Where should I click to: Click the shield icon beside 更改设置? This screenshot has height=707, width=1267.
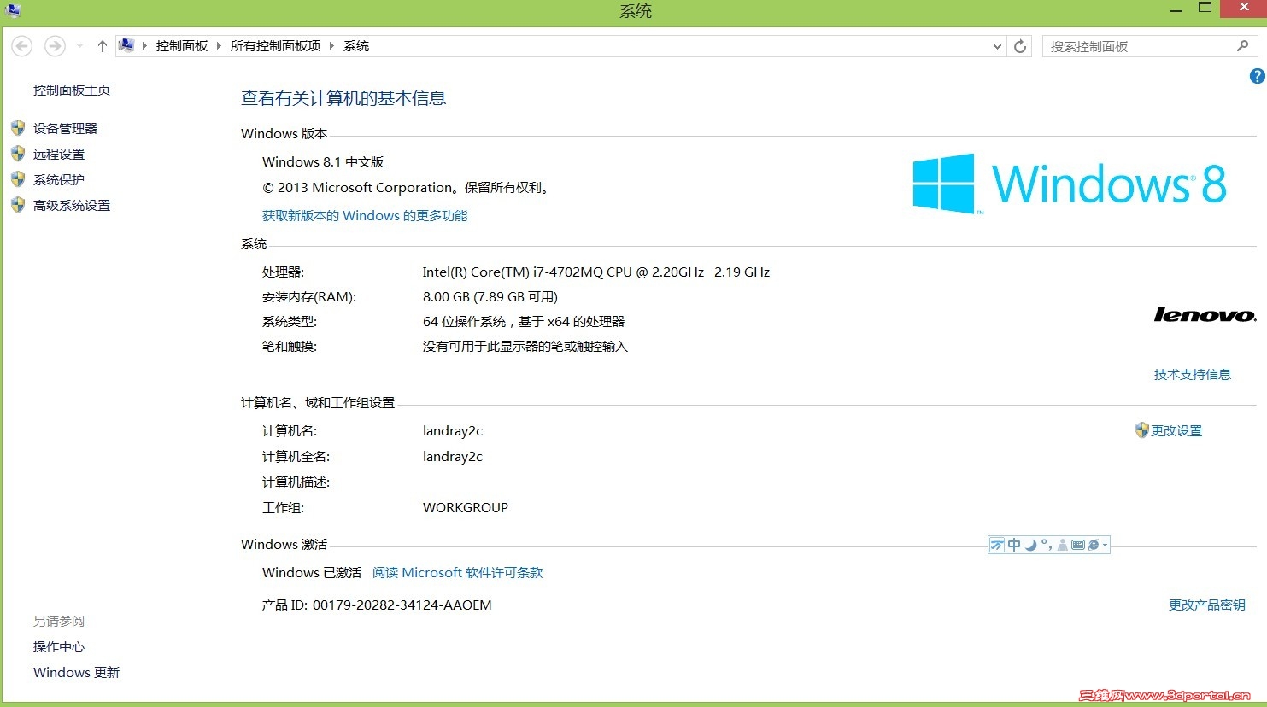(1142, 429)
